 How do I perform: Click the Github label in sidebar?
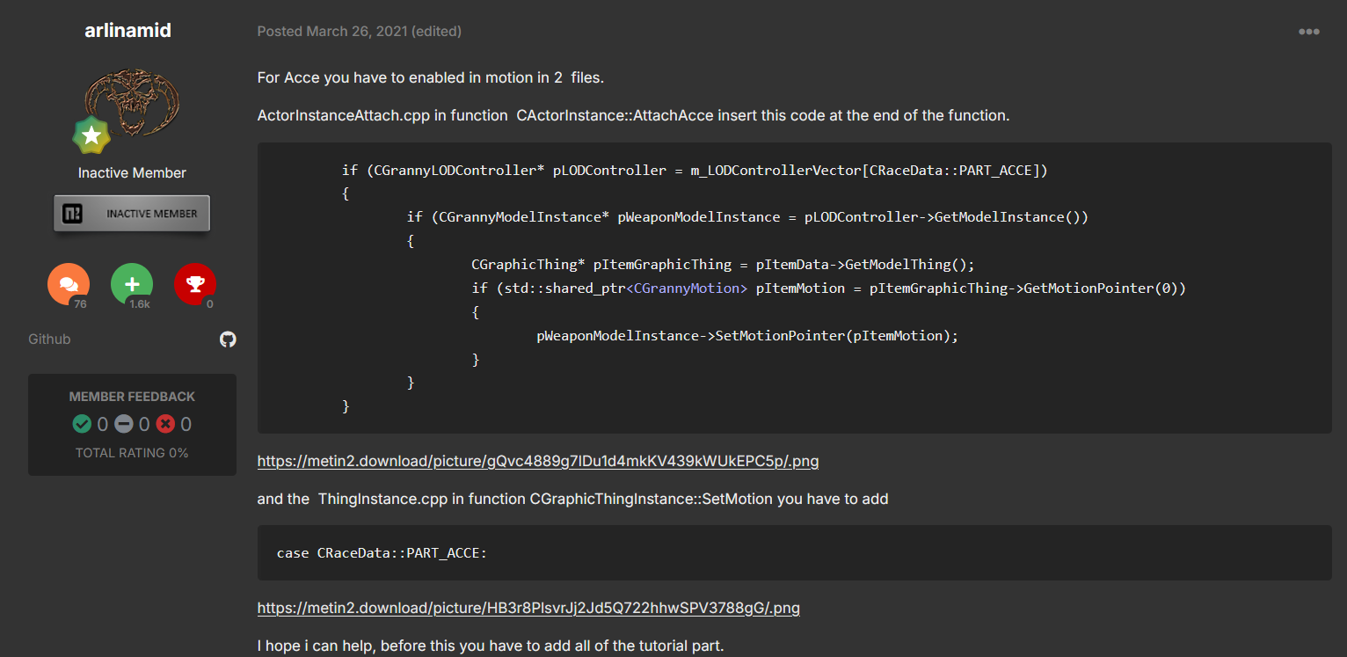tap(49, 339)
